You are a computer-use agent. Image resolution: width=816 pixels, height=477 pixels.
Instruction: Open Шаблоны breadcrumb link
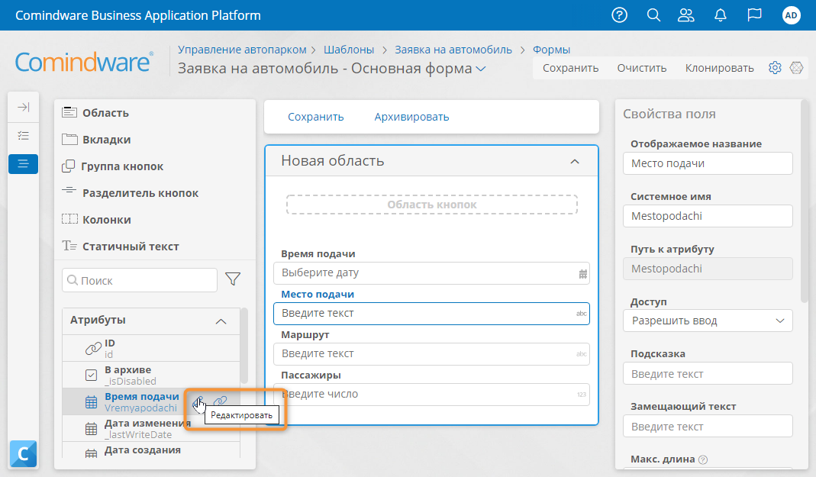click(349, 50)
